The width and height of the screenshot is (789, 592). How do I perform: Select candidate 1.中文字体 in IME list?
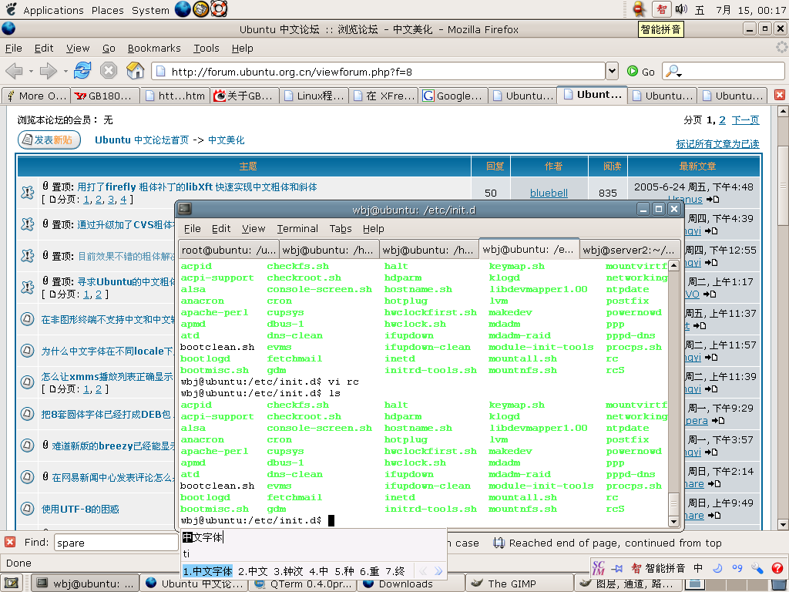coord(207,571)
